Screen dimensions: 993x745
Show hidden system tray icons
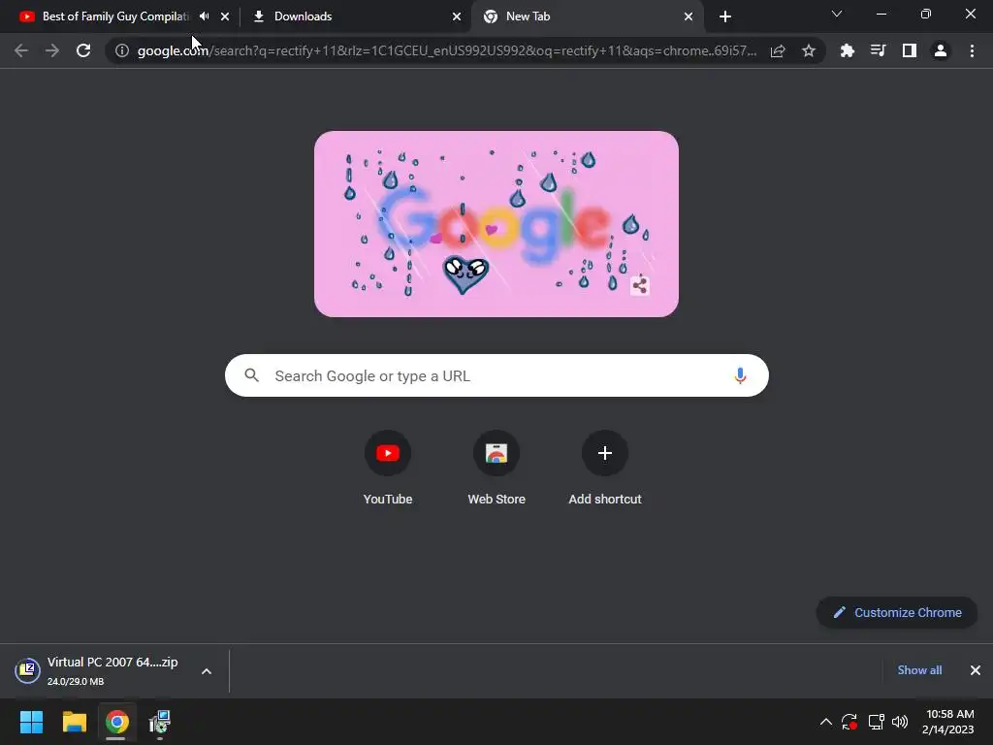pos(826,722)
